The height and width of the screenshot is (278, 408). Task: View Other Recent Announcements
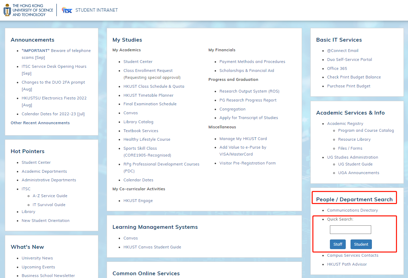[x=40, y=123]
